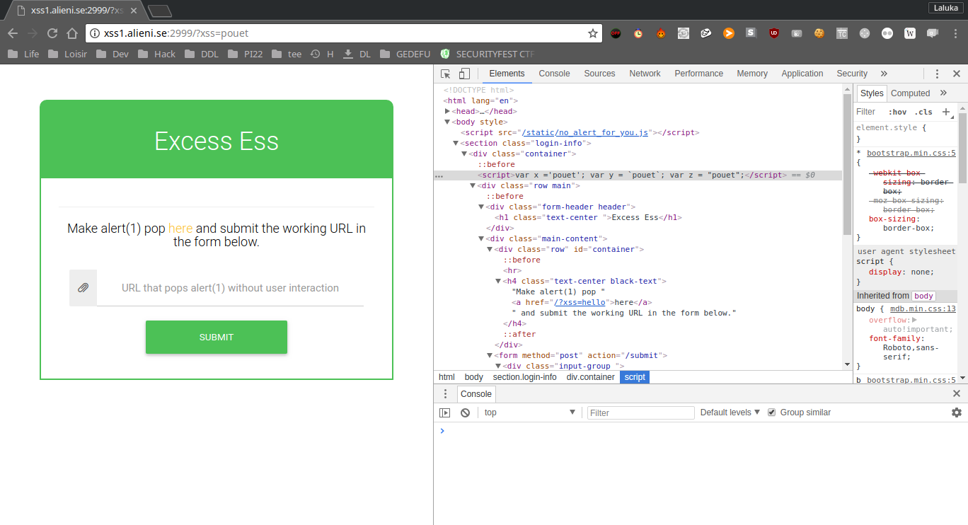Bookmark this page with the star icon

(x=593, y=33)
